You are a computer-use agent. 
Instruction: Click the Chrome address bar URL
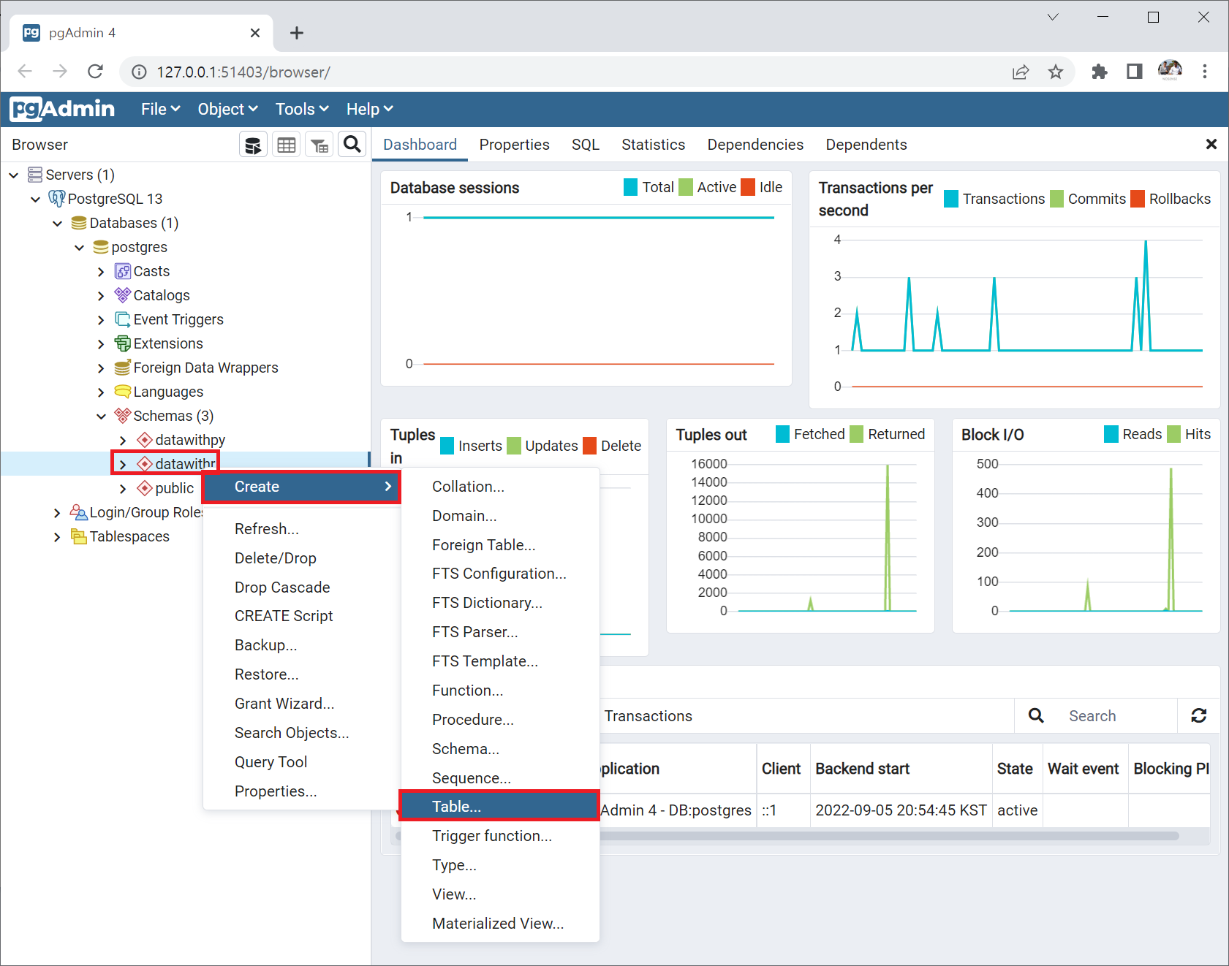243,72
